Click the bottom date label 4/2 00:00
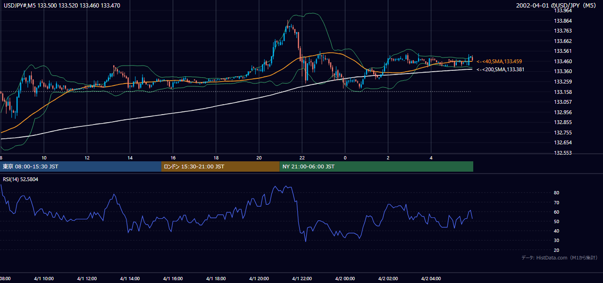This screenshot has height=283, width=603. pyautogui.click(x=345, y=279)
